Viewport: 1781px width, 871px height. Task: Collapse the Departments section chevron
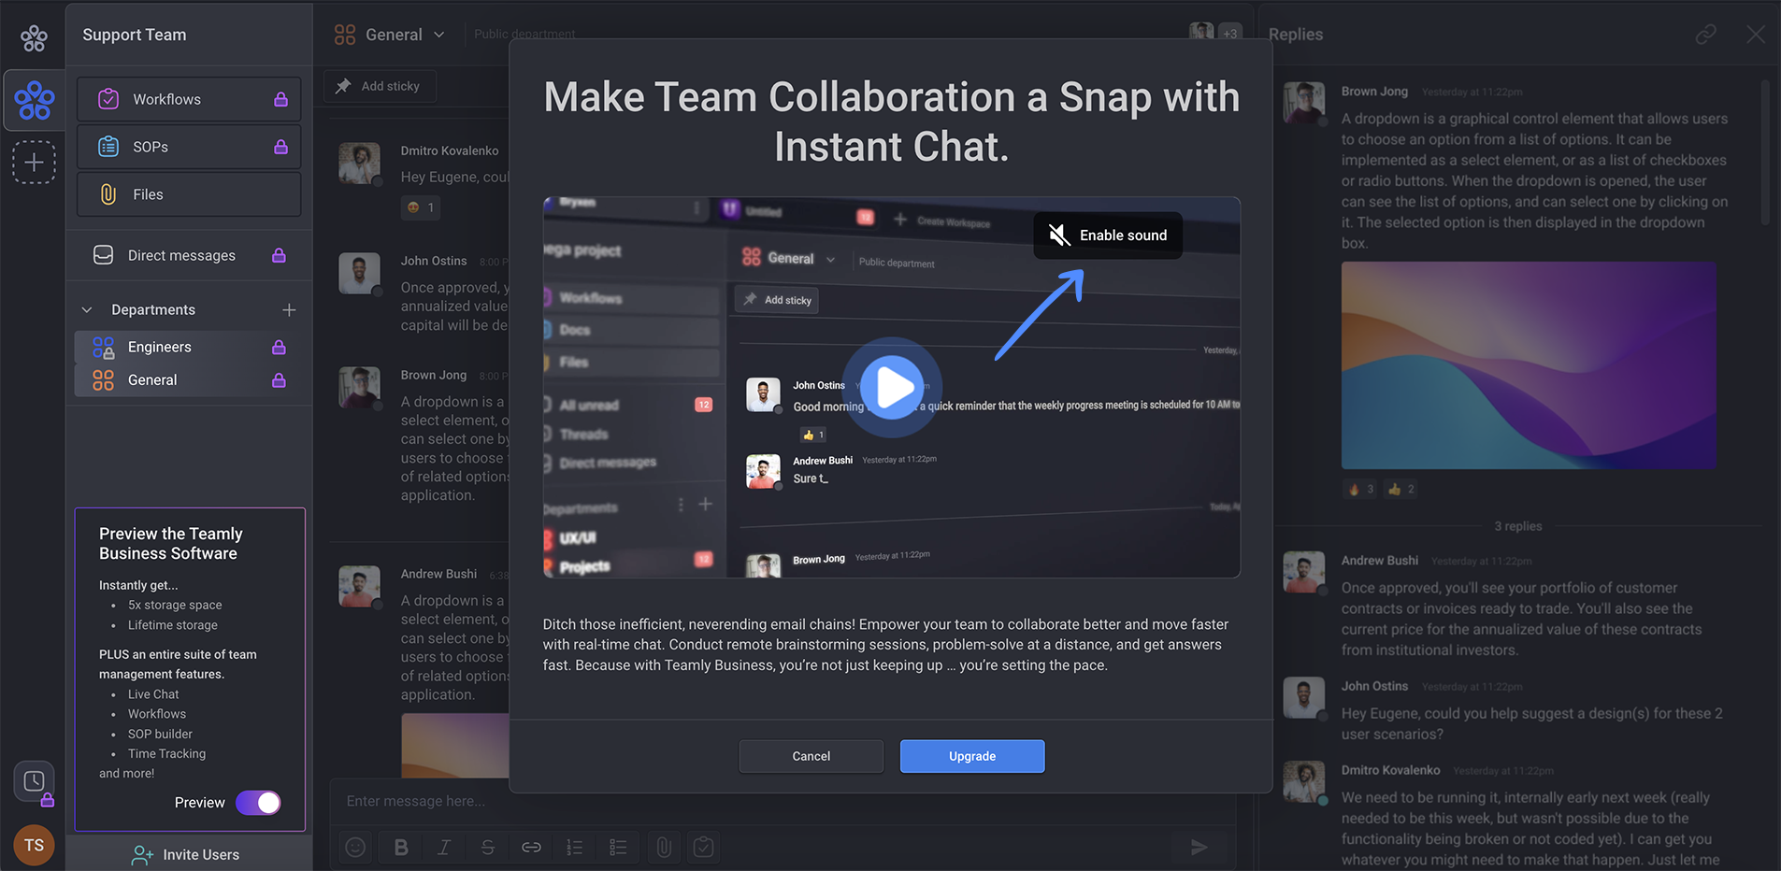[x=87, y=309]
